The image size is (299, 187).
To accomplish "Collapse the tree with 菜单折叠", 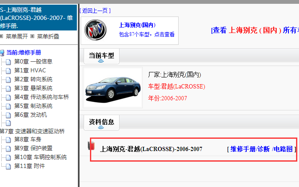I will 48,36.
